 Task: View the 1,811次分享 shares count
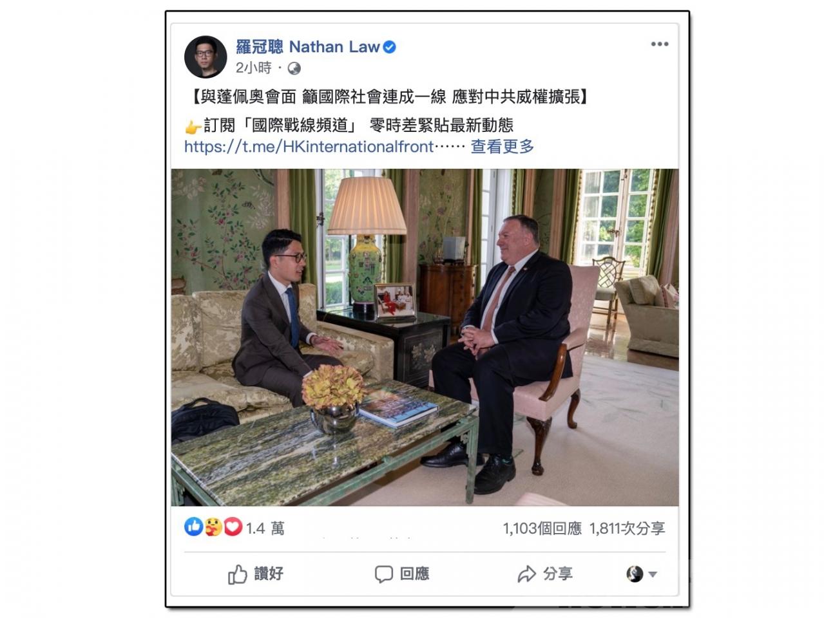coord(627,529)
